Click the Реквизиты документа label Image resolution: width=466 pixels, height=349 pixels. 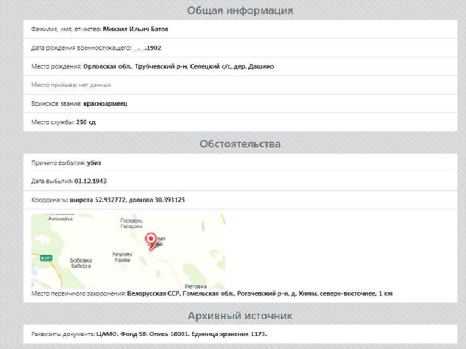point(63,334)
